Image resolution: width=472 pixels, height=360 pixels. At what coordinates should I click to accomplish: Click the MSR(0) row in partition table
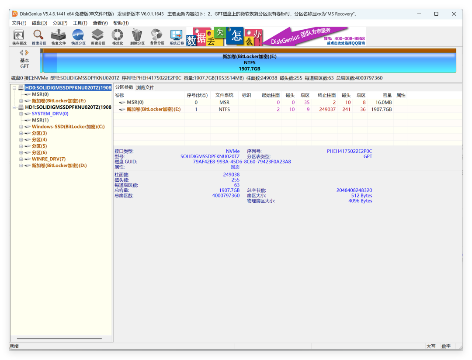tap(260, 102)
